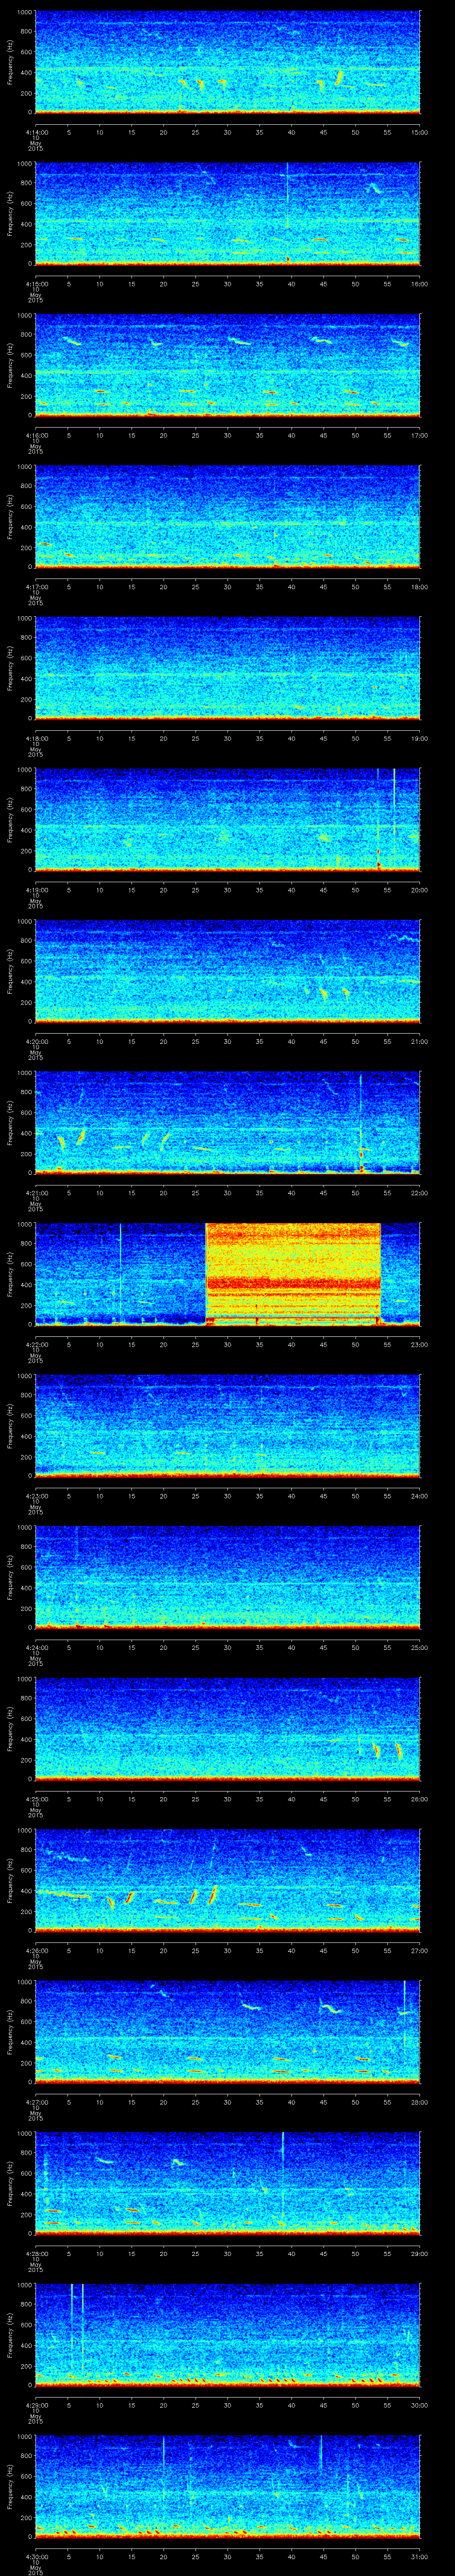Click the spectrogram panel starting at 4:19:00
This screenshot has height=2576, width=455.
[x=228, y=820]
